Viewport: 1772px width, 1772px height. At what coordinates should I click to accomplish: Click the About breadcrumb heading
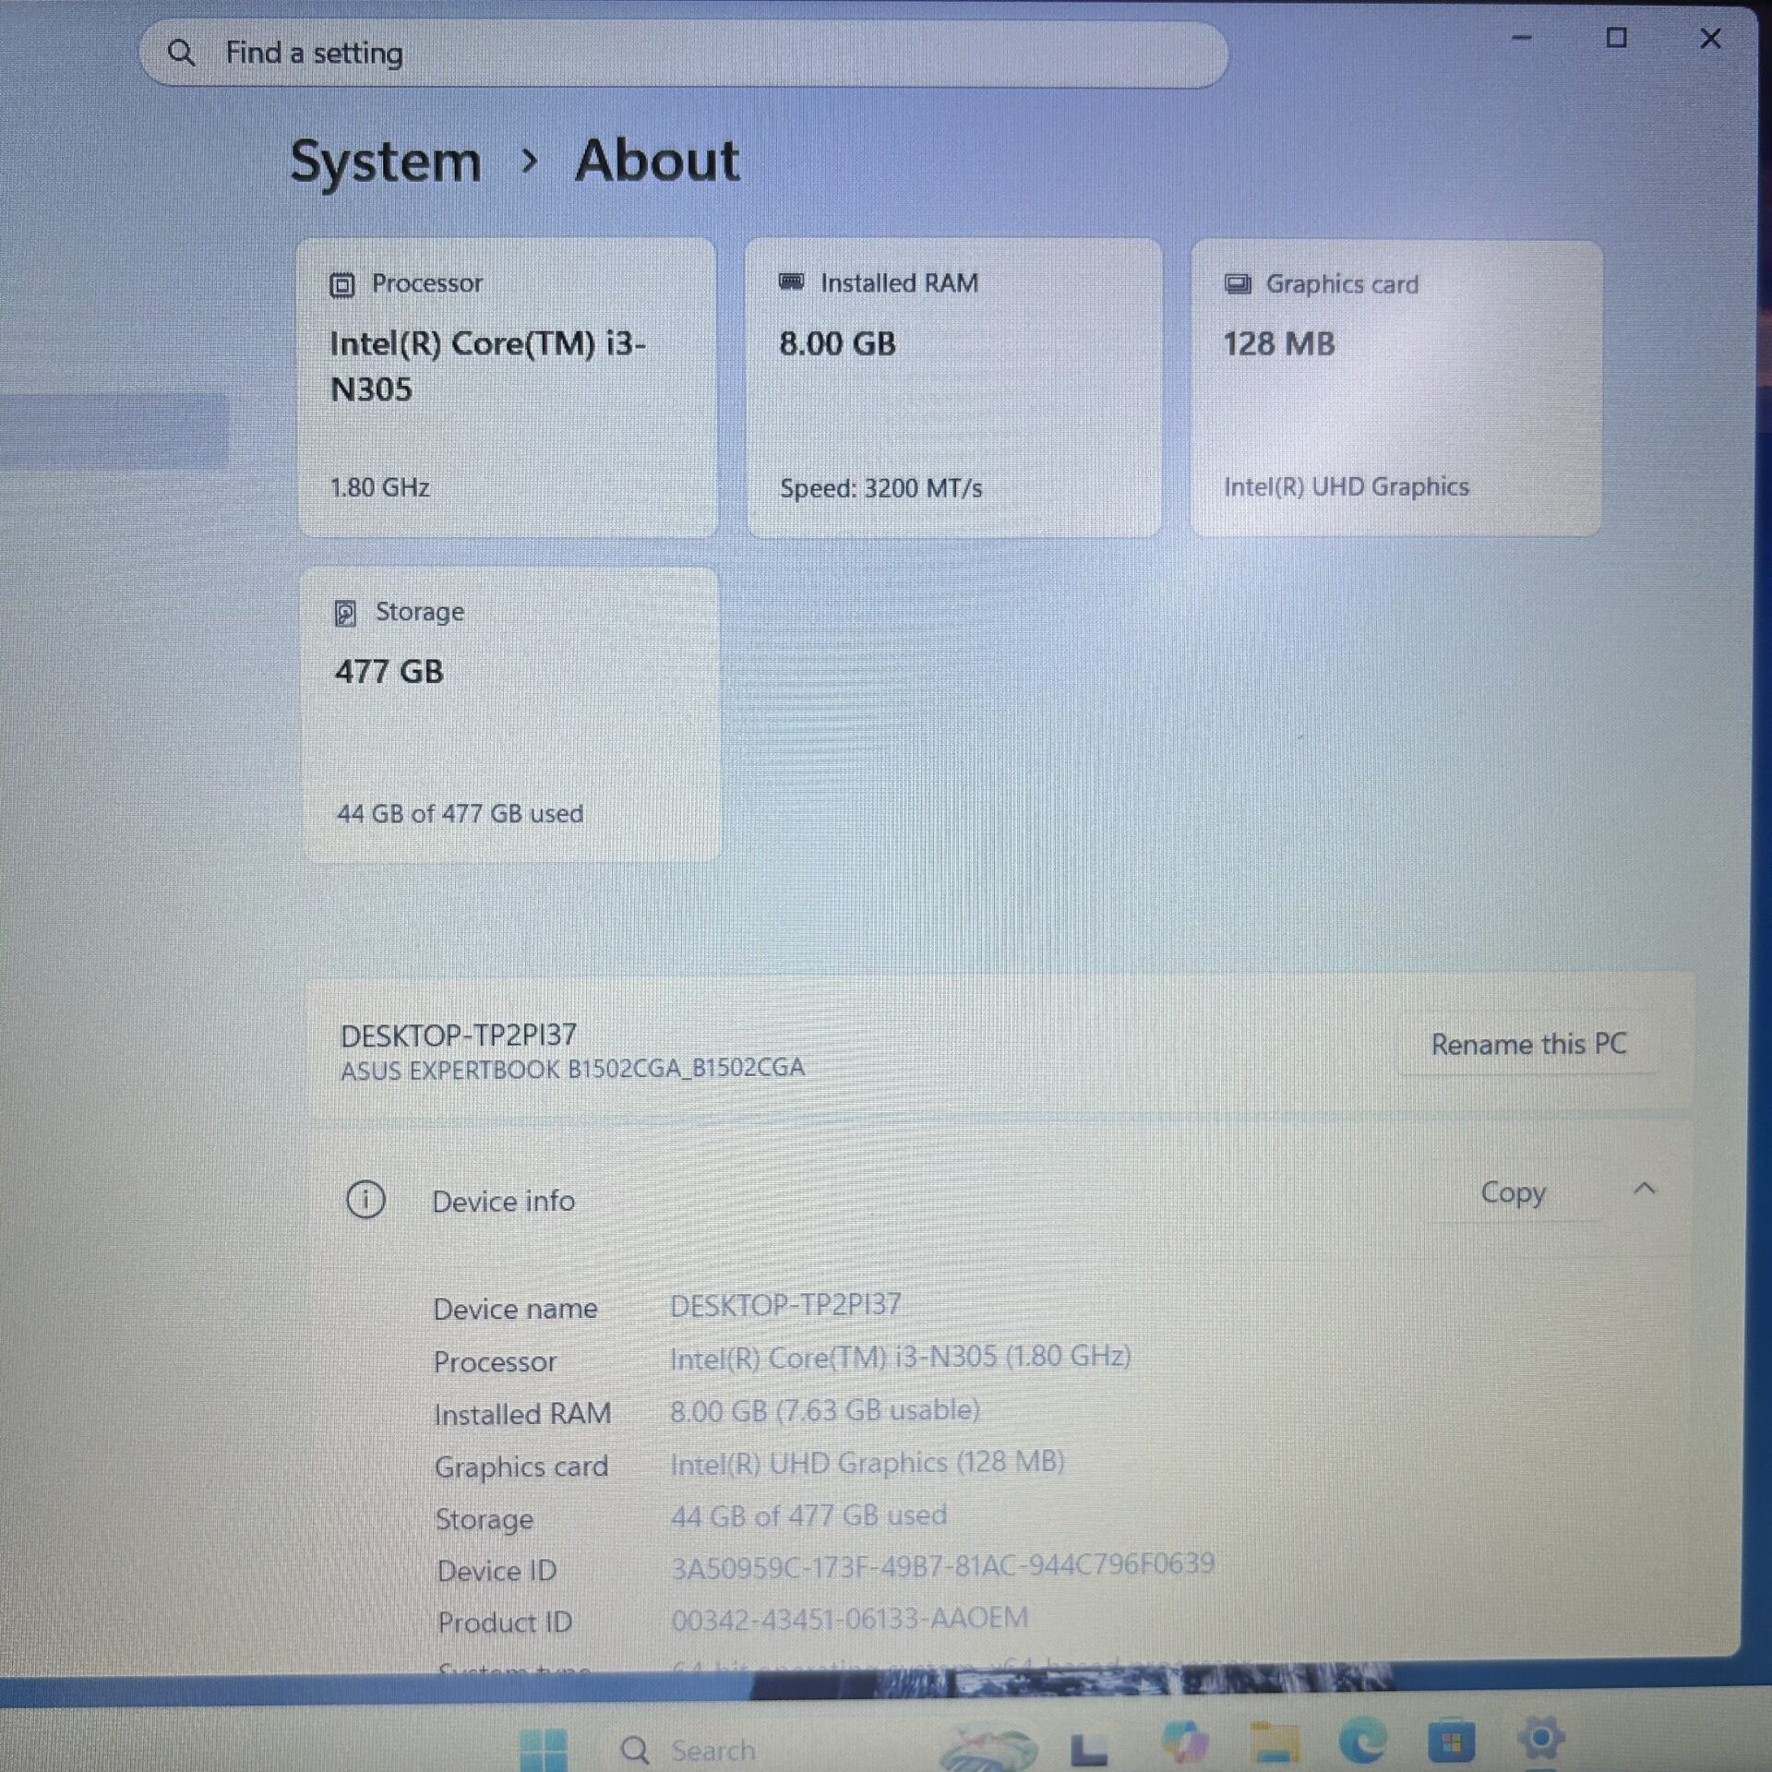657,161
